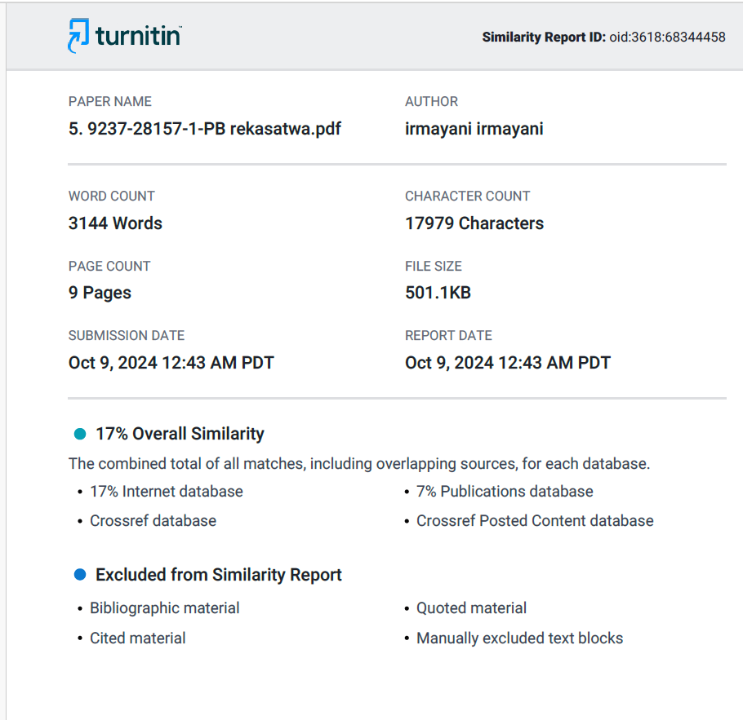This screenshot has width=743, height=720.
Task: Click the 'PAPER NAME' label
Action: (110, 101)
